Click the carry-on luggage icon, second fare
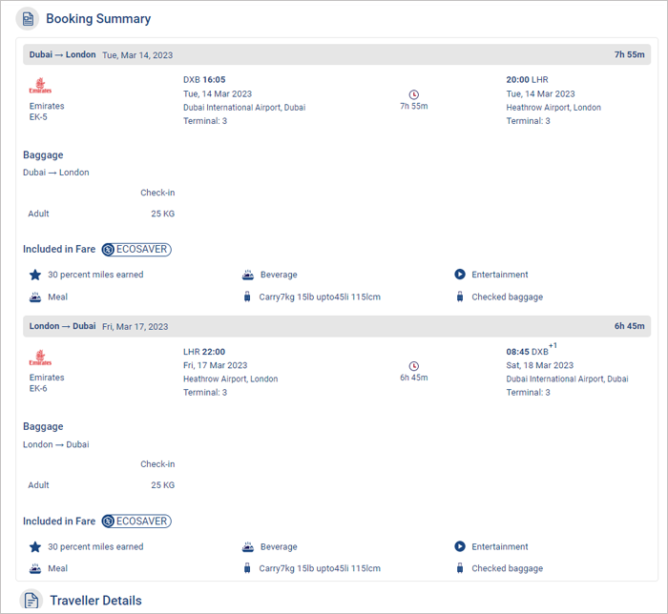Image resolution: width=668 pixels, height=614 pixels. pos(248,568)
